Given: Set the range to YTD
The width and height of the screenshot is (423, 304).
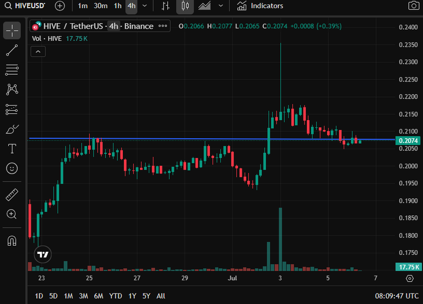Looking at the screenshot, I should coord(116,296).
